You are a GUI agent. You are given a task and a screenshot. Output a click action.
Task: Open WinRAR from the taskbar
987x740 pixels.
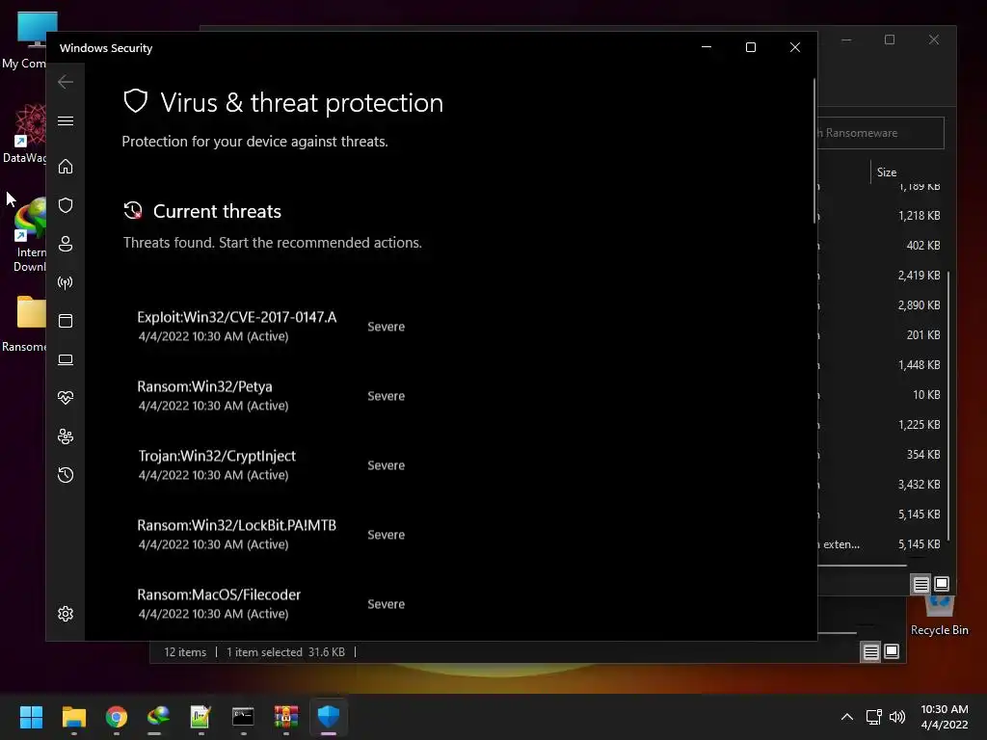285,717
